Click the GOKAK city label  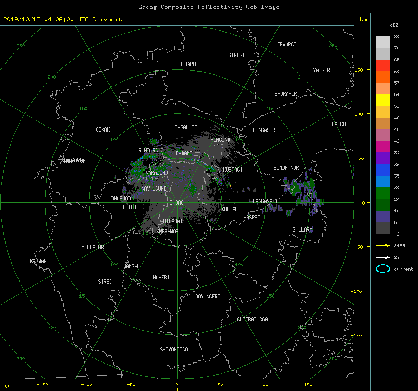103,129
